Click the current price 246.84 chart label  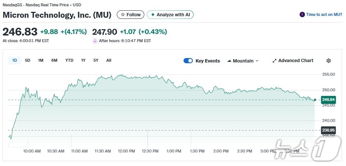coord(328,100)
